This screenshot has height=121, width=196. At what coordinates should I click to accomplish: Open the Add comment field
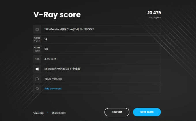[x=53, y=89]
